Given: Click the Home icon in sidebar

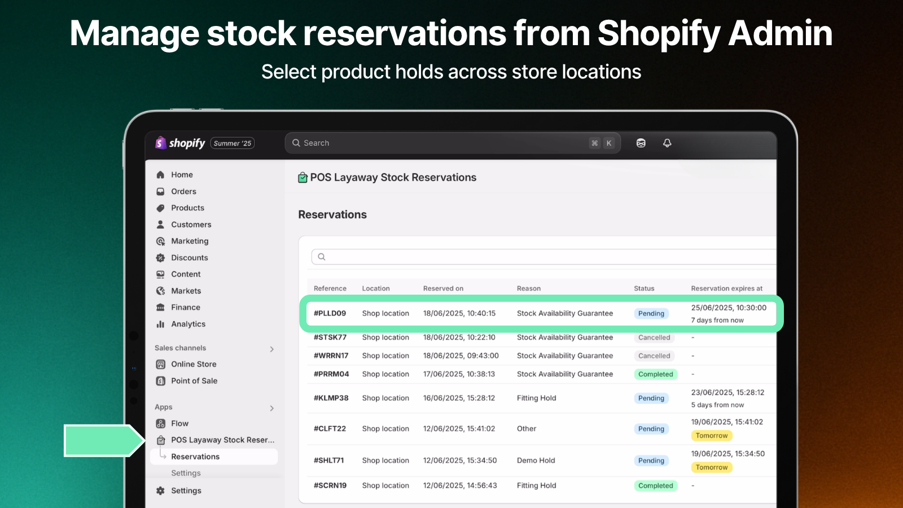Looking at the screenshot, I should click(x=160, y=175).
